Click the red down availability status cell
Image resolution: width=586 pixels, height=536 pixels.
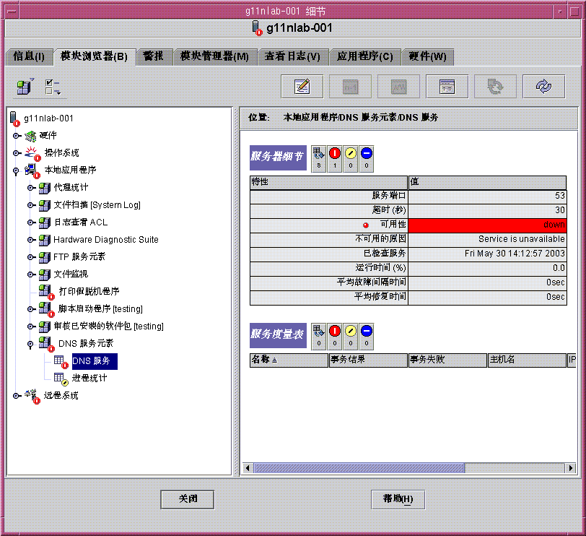491,225
